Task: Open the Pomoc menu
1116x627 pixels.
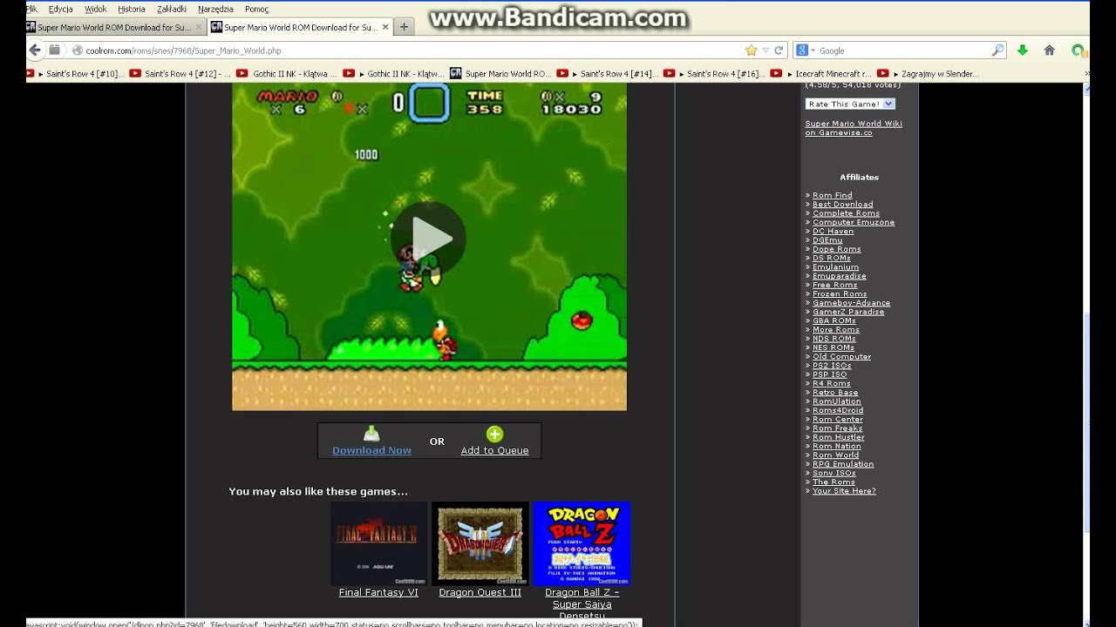Action: [x=256, y=9]
